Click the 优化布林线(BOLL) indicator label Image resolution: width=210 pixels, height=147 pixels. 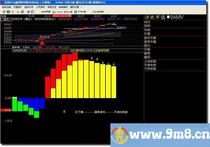click(45, 19)
